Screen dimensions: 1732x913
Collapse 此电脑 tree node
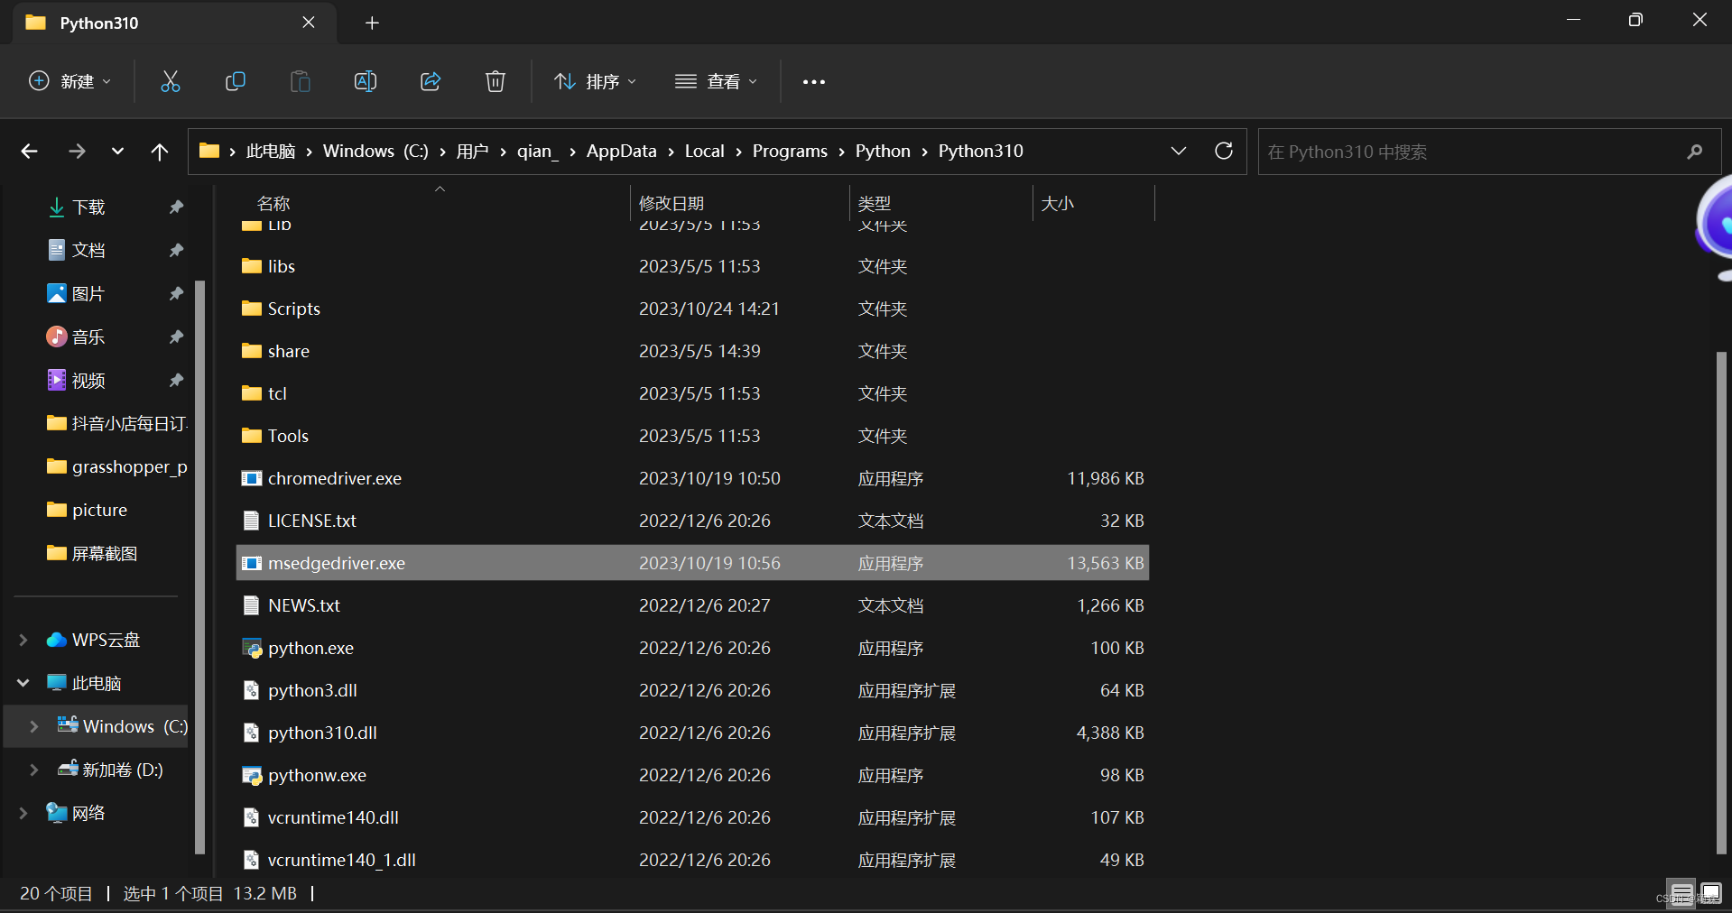click(x=23, y=683)
